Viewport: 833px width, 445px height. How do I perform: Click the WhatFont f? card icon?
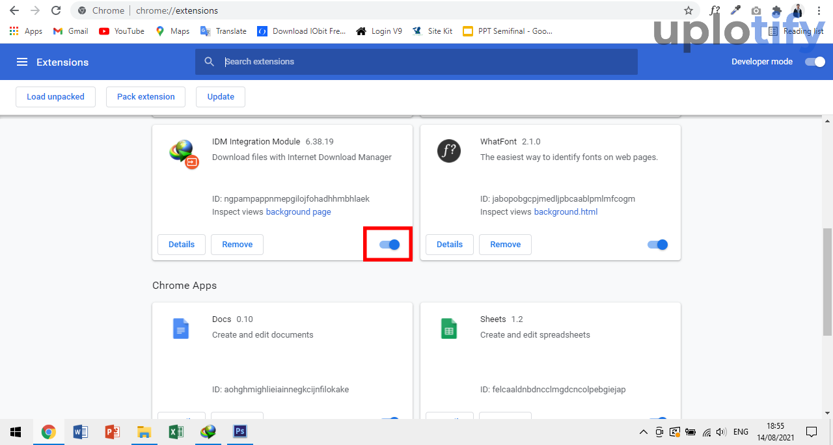pos(449,151)
